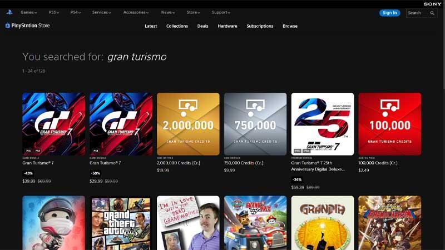
Task: Open the 100,000 Gran Turismo Credits tile
Action: tap(390, 124)
